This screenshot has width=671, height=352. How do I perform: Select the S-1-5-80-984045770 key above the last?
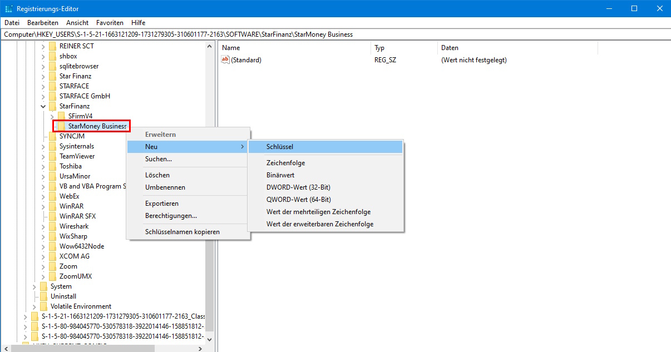[x=123, y=326]
